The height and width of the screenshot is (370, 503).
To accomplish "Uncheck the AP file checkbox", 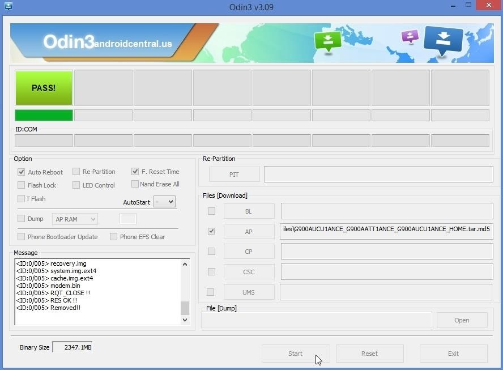I will click(211, 231).
